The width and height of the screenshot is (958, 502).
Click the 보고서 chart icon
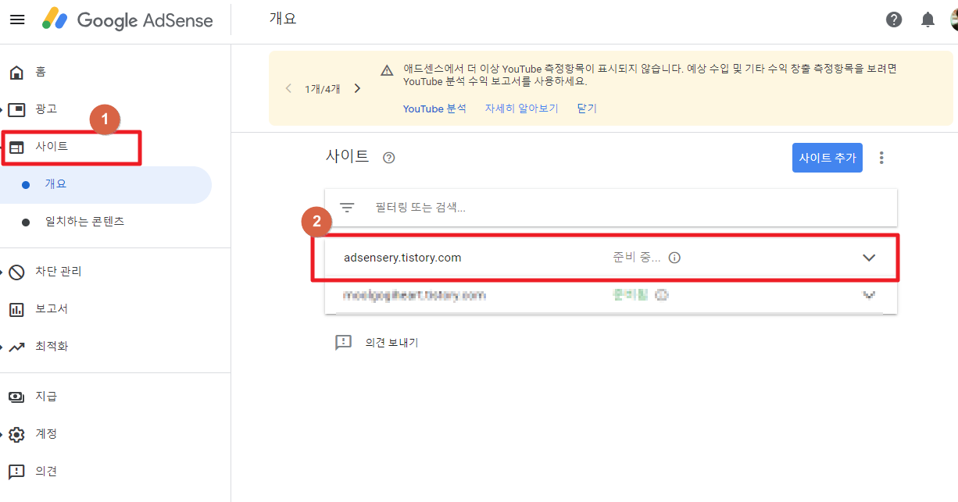16,309
